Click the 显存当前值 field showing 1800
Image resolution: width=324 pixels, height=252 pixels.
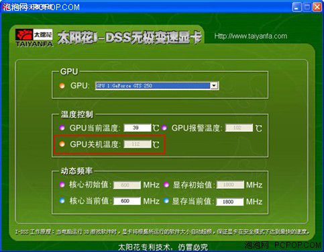click(x=230, y=202)
